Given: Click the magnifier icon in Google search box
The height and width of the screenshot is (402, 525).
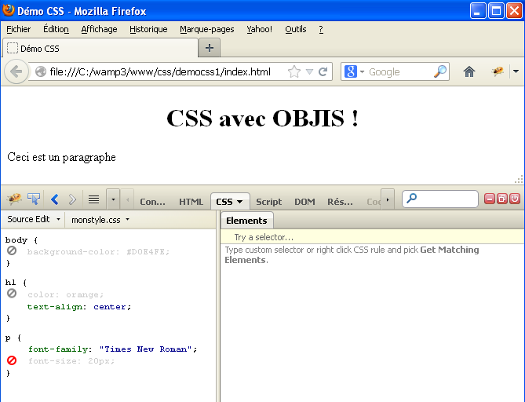Looking at the screenshot, I should click(x=440, y=71).
